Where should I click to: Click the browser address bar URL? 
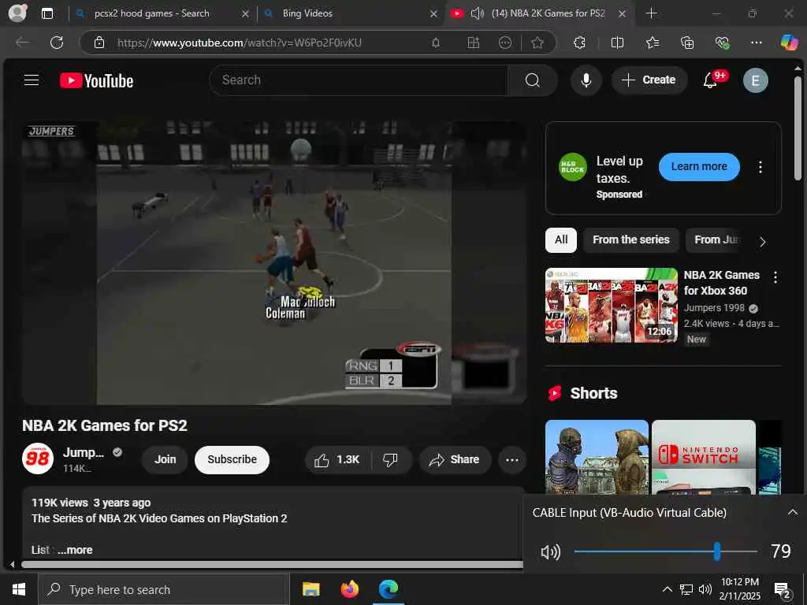(x=239, y=43)
